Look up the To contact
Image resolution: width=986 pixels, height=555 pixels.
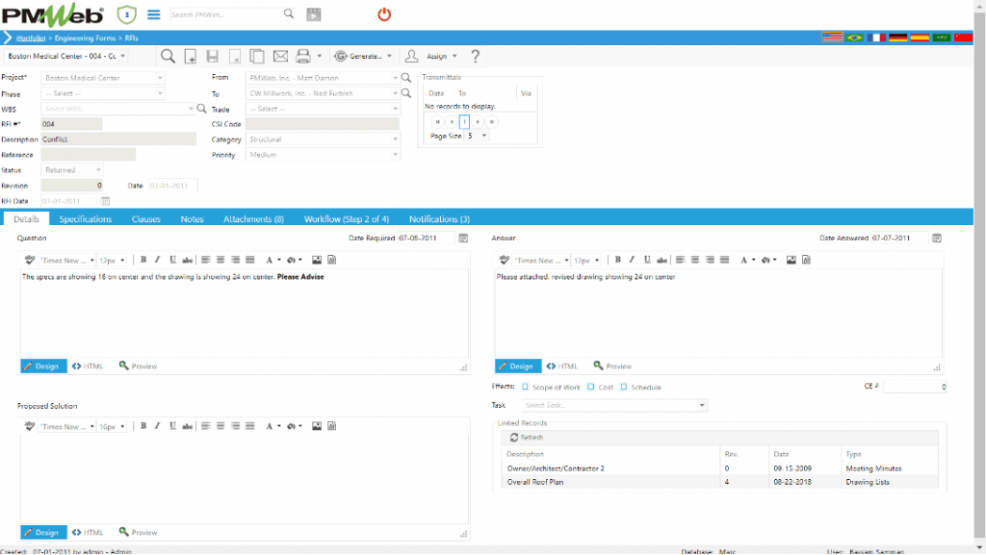406,93
